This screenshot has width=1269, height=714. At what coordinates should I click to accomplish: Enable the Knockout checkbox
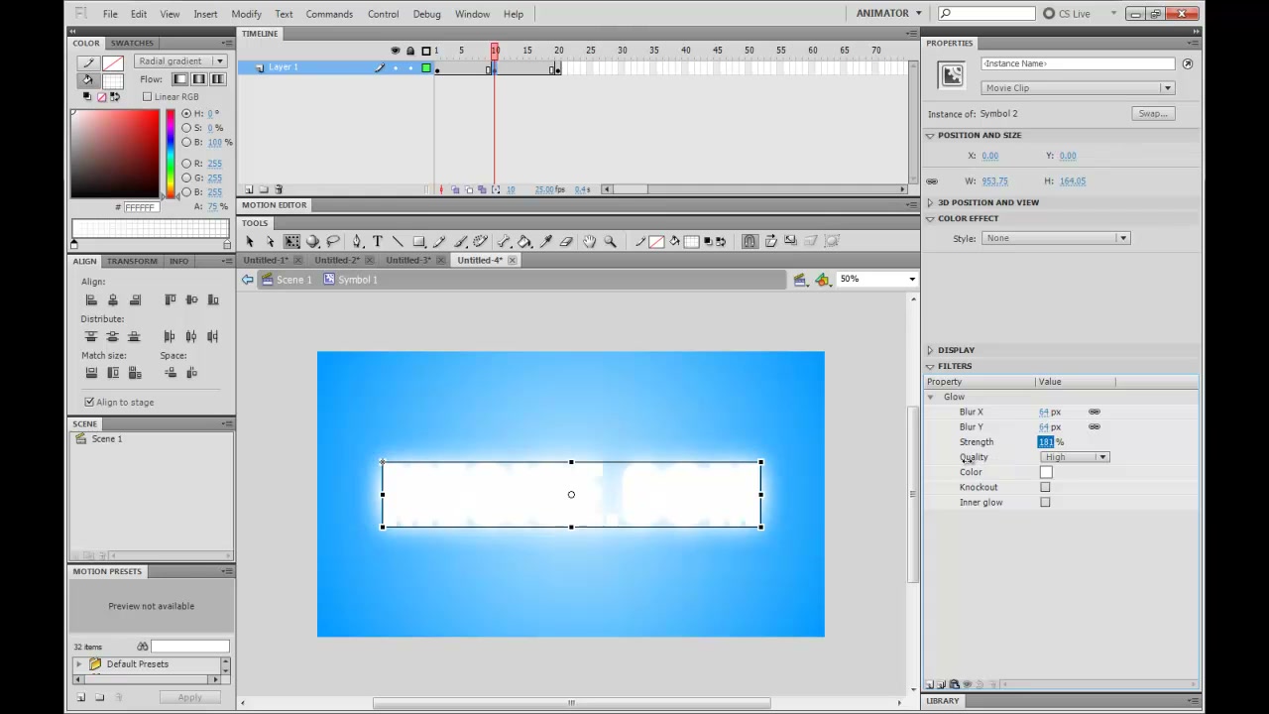[x=1045, y=487]
